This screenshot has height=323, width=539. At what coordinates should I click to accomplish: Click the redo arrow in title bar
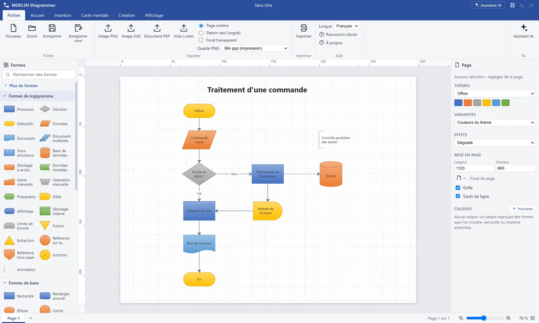pos(531,5)
